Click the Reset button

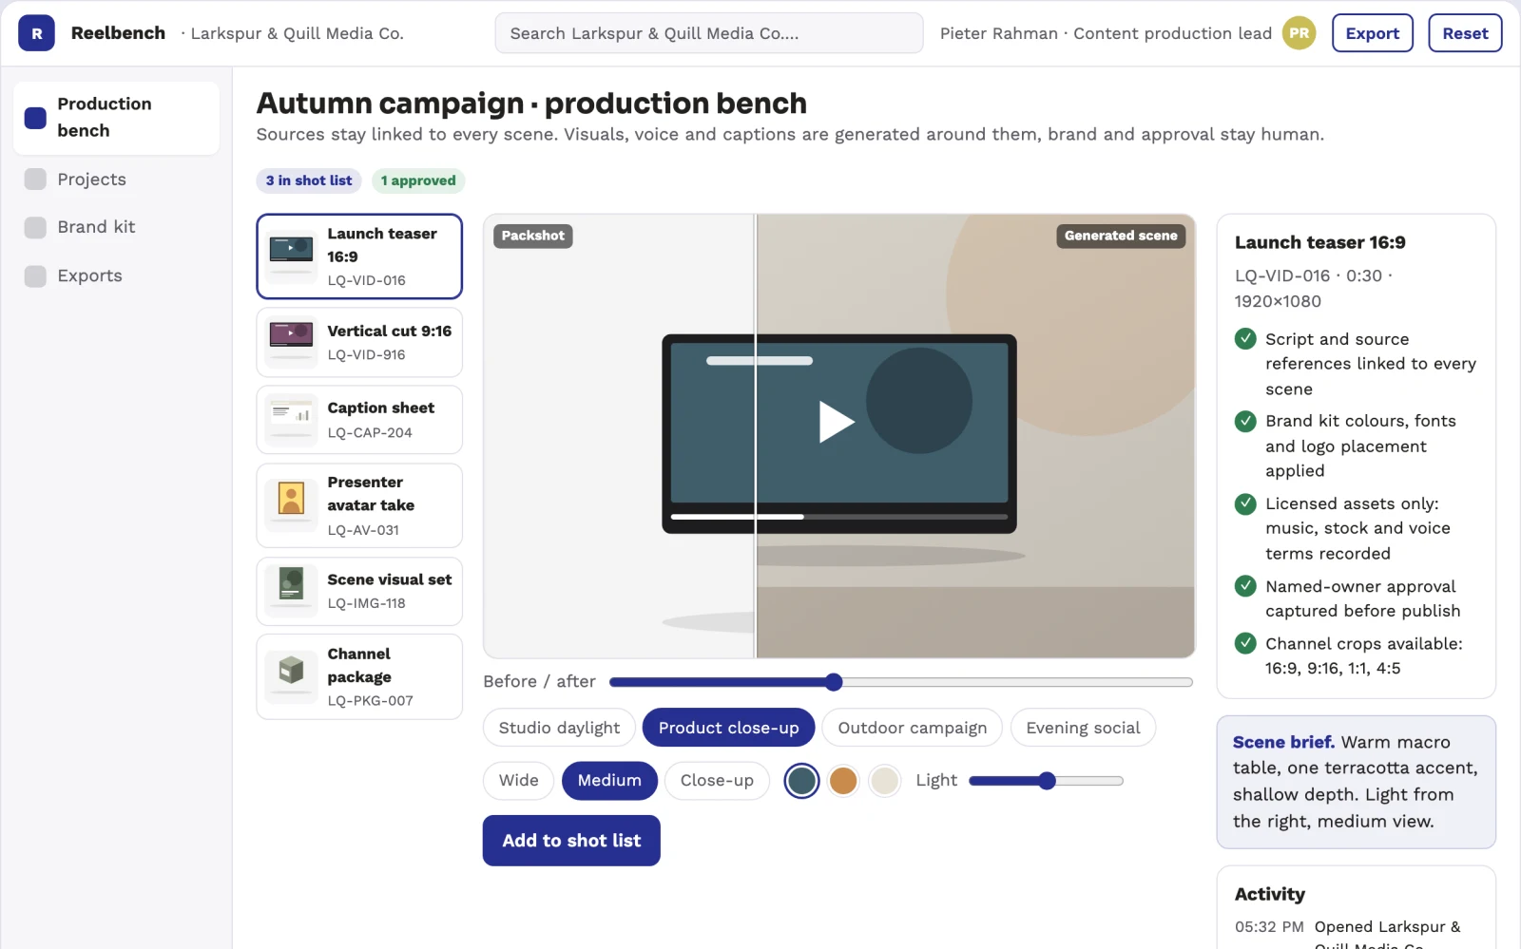click(1465, 33)
